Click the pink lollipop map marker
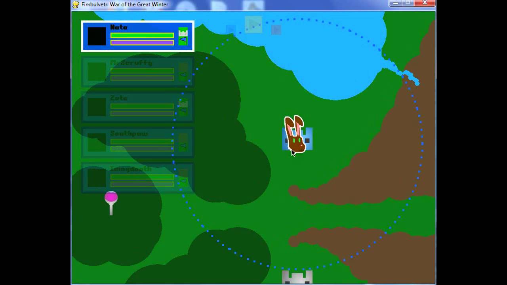Viewport: 507px width, 285px height. point(111,203)
